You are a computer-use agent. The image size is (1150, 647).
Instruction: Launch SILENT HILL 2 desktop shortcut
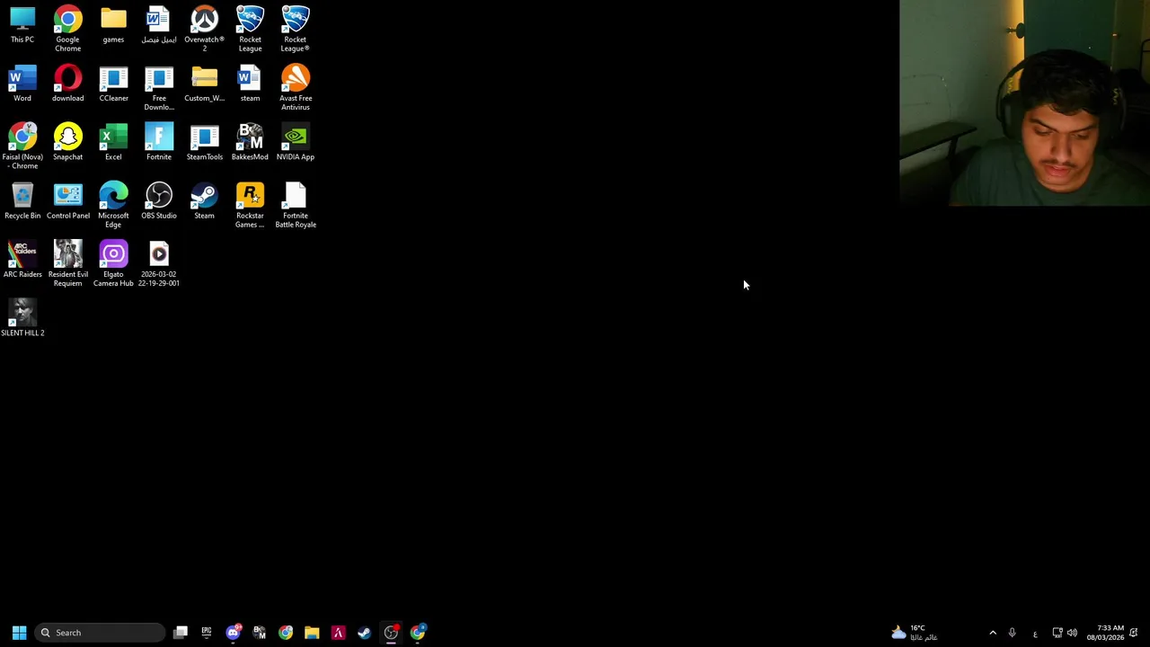pos(22,317)
